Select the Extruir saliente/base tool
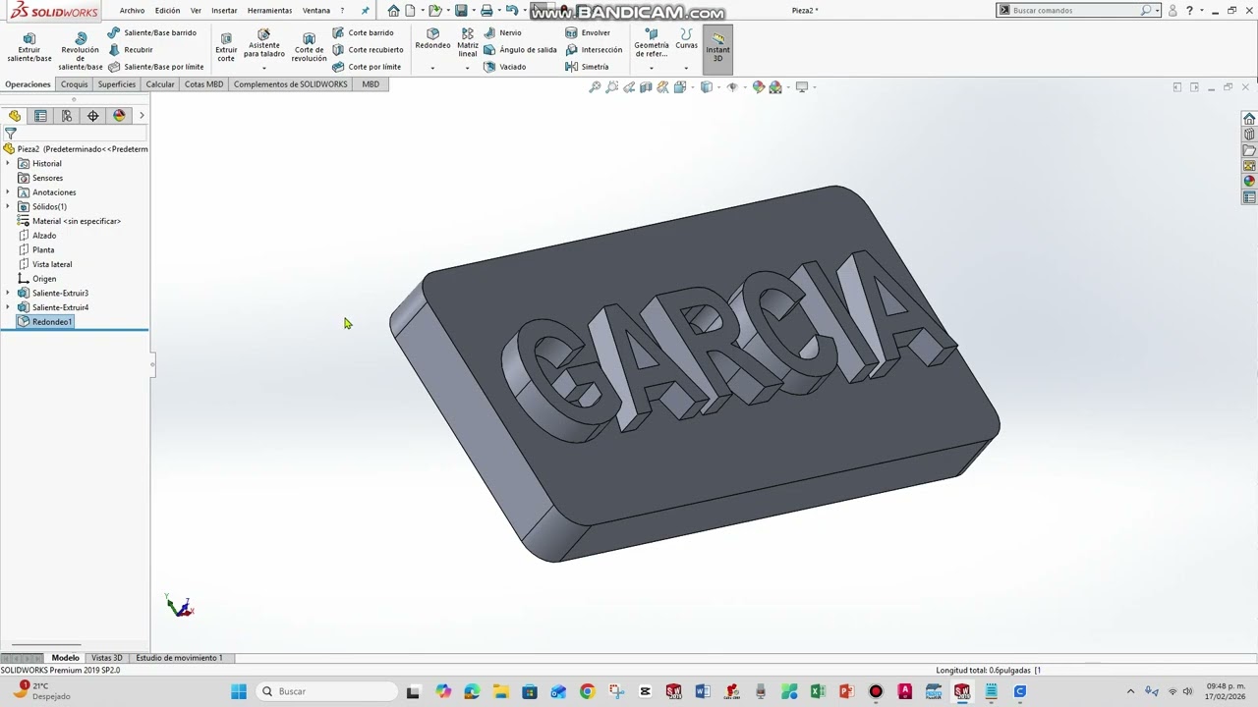The height and width of the screenshot is (707, 1258). [29, 47]
